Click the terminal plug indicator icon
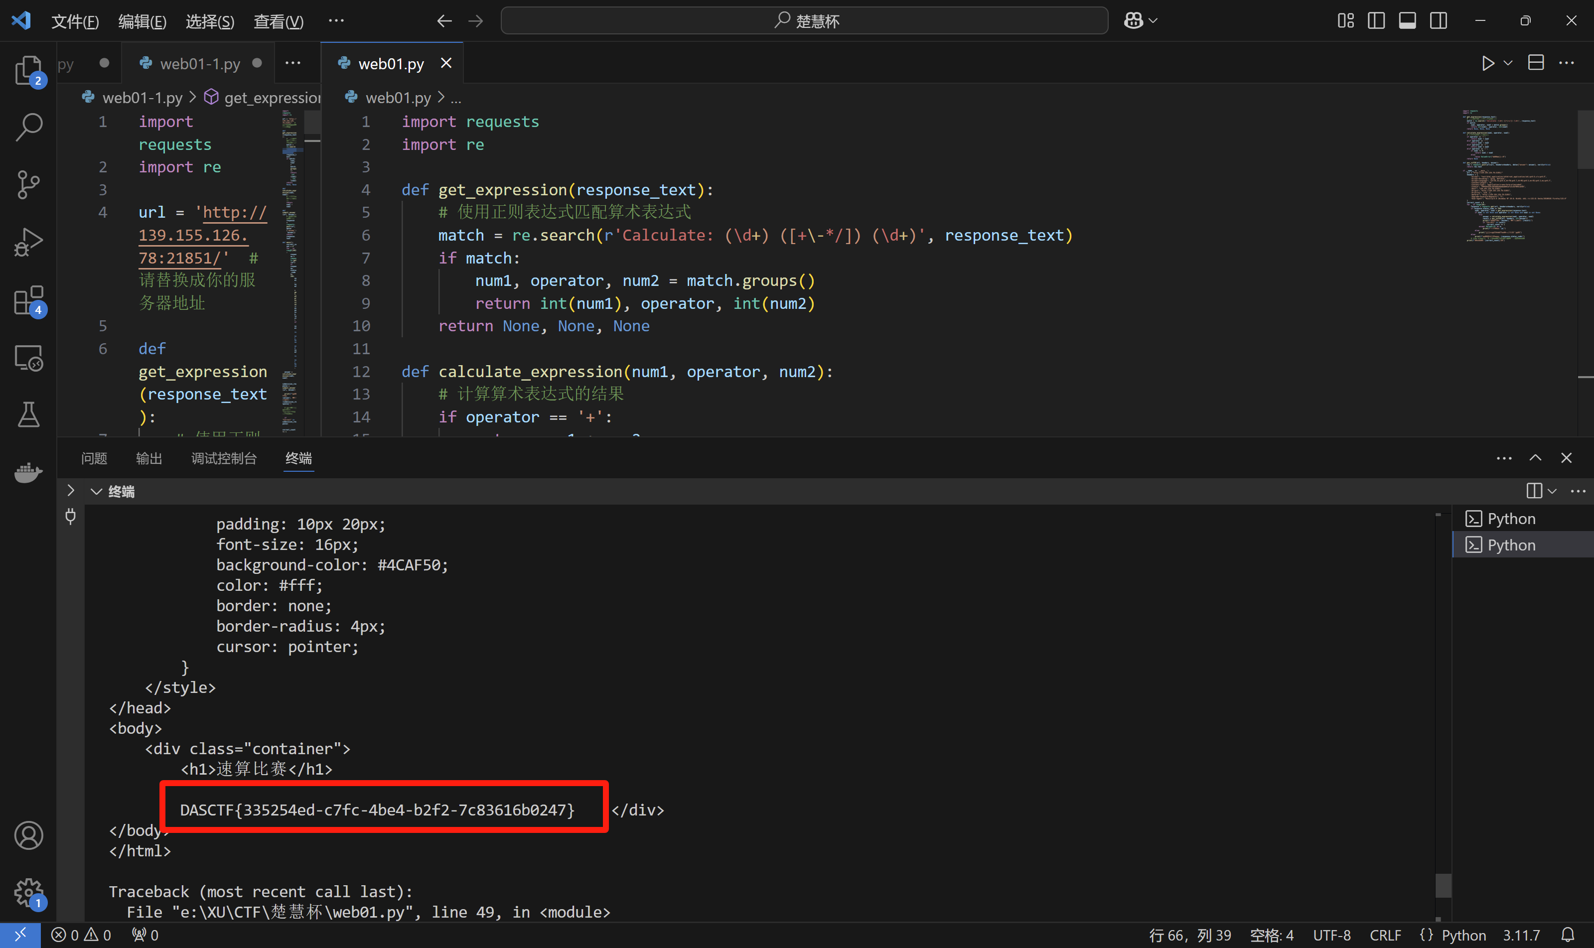 [70, 516]
